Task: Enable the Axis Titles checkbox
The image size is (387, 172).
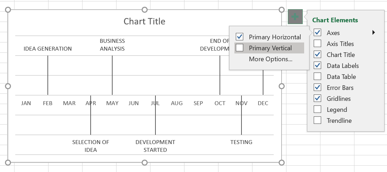Action: [318, 44]
